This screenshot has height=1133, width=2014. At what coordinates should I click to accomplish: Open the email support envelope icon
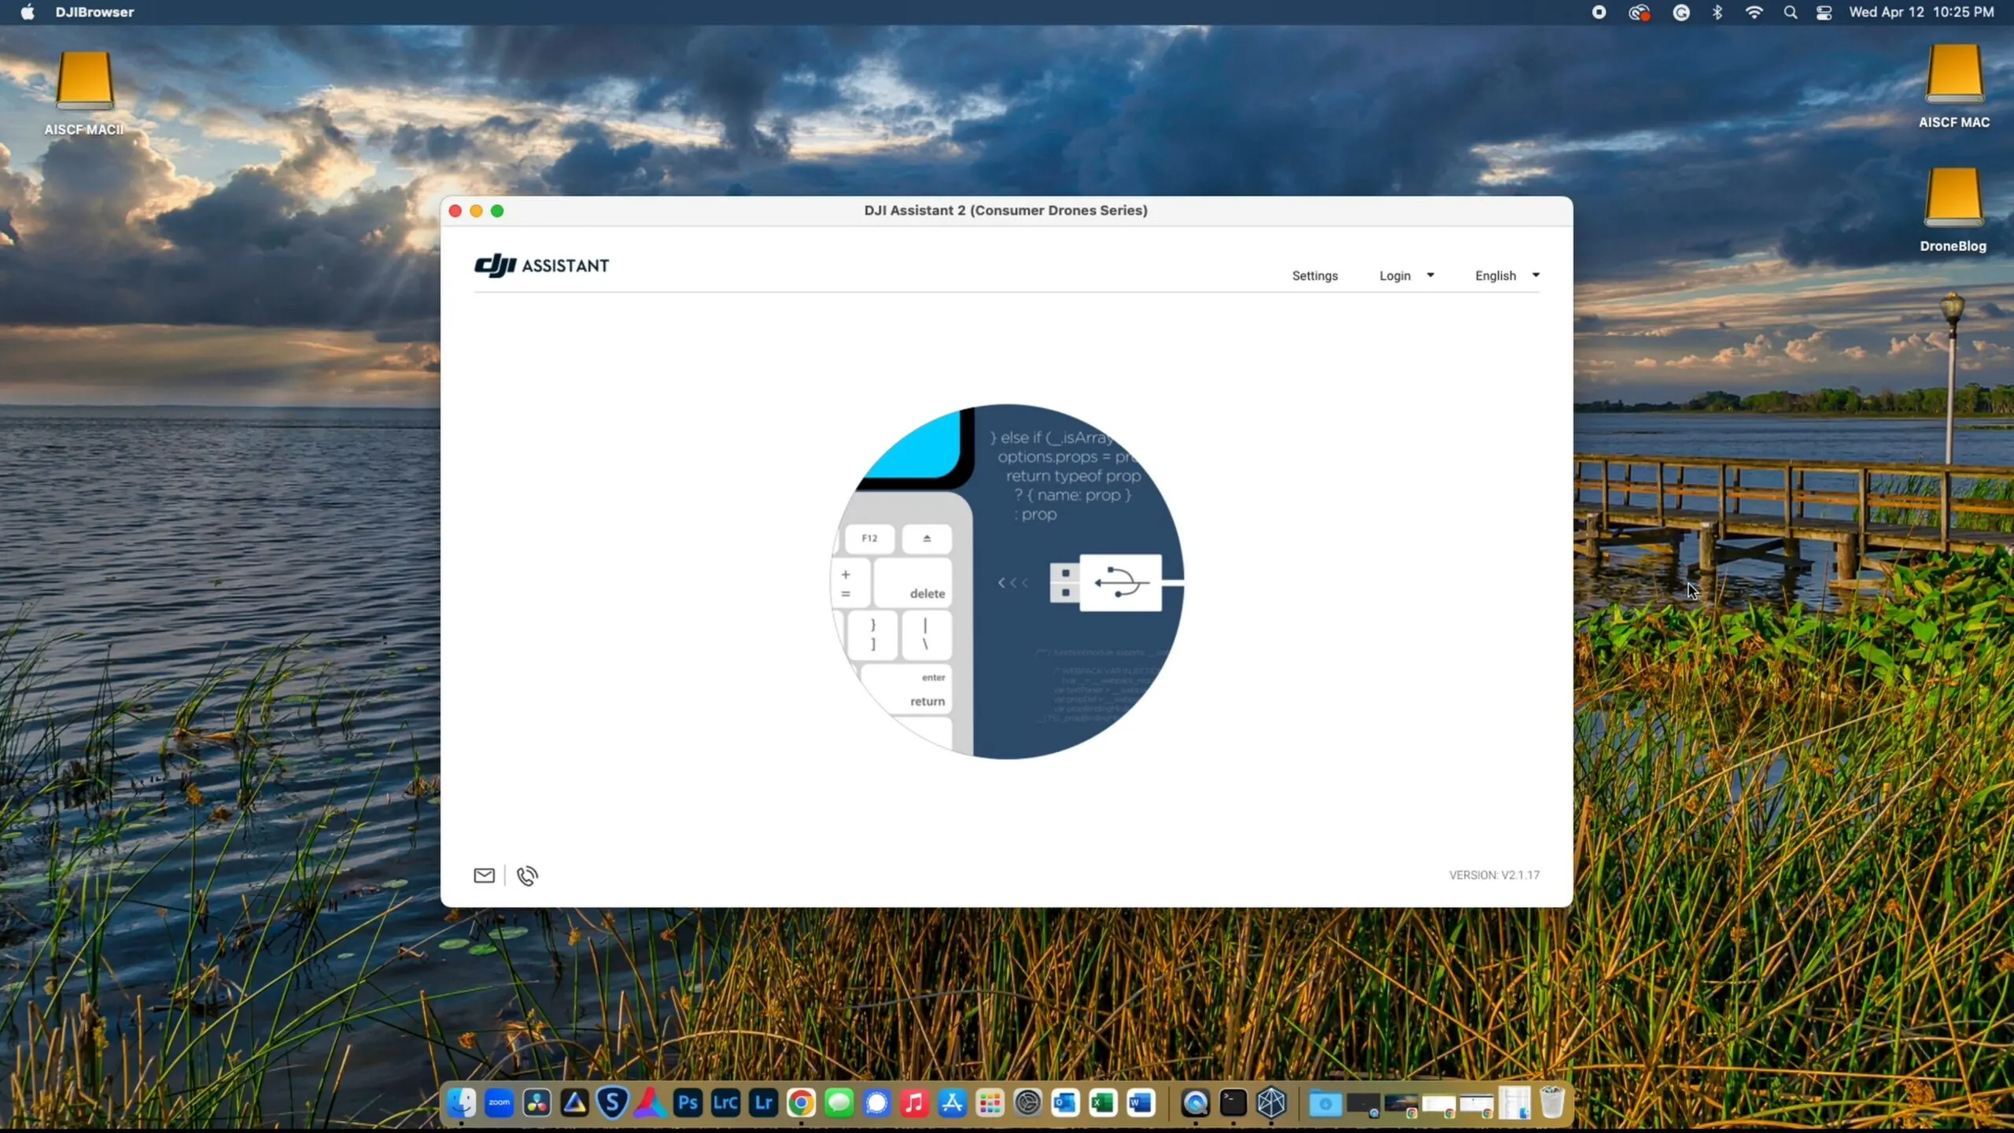(x=484, y=875)
